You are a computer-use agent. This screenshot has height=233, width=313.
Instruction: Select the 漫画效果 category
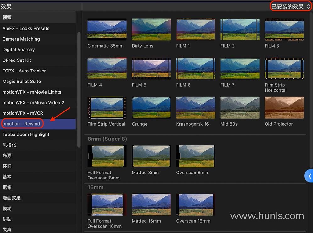pos(38,198)
